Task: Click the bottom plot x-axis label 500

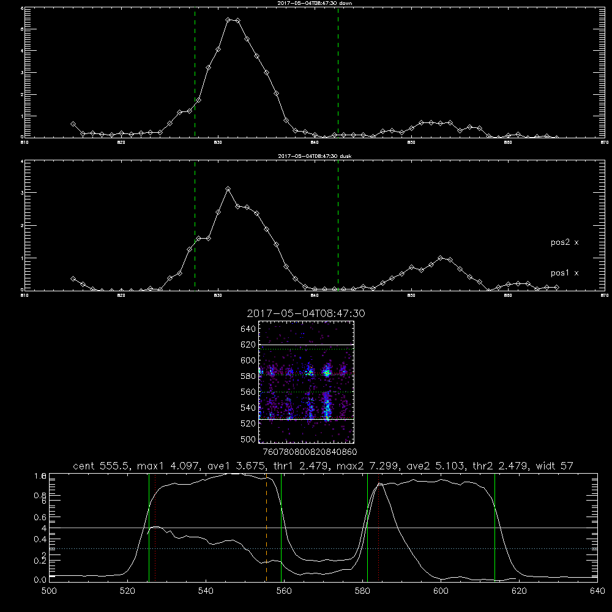Action: coord(49,591)
